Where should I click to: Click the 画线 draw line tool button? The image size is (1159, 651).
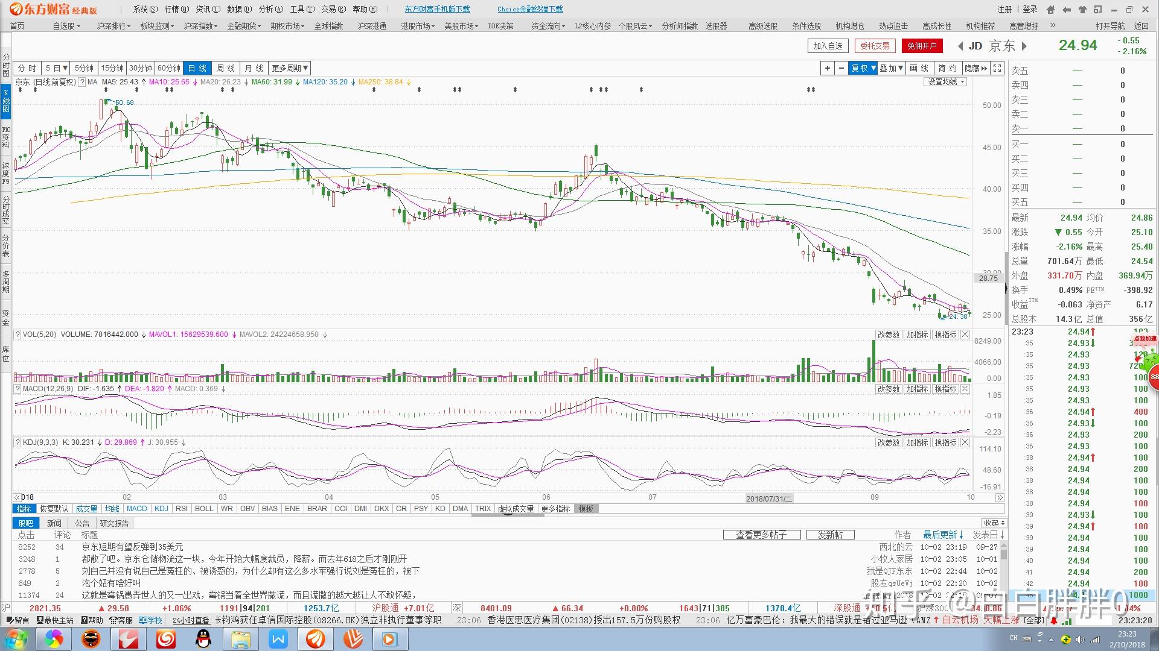pos(919,68)
